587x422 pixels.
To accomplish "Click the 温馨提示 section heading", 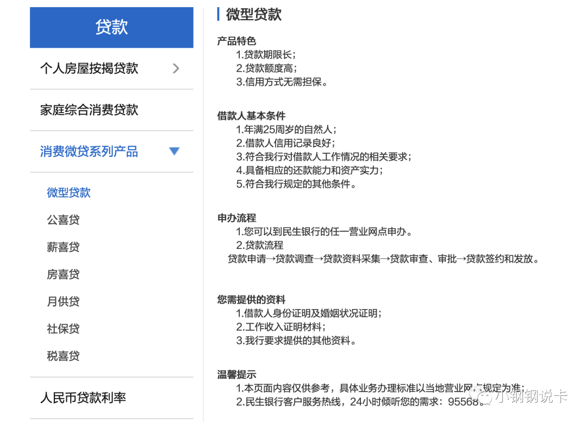I will point(236,375).
